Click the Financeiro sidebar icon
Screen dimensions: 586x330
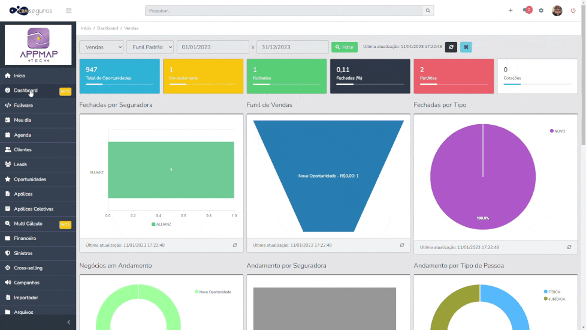pos(8,238)
